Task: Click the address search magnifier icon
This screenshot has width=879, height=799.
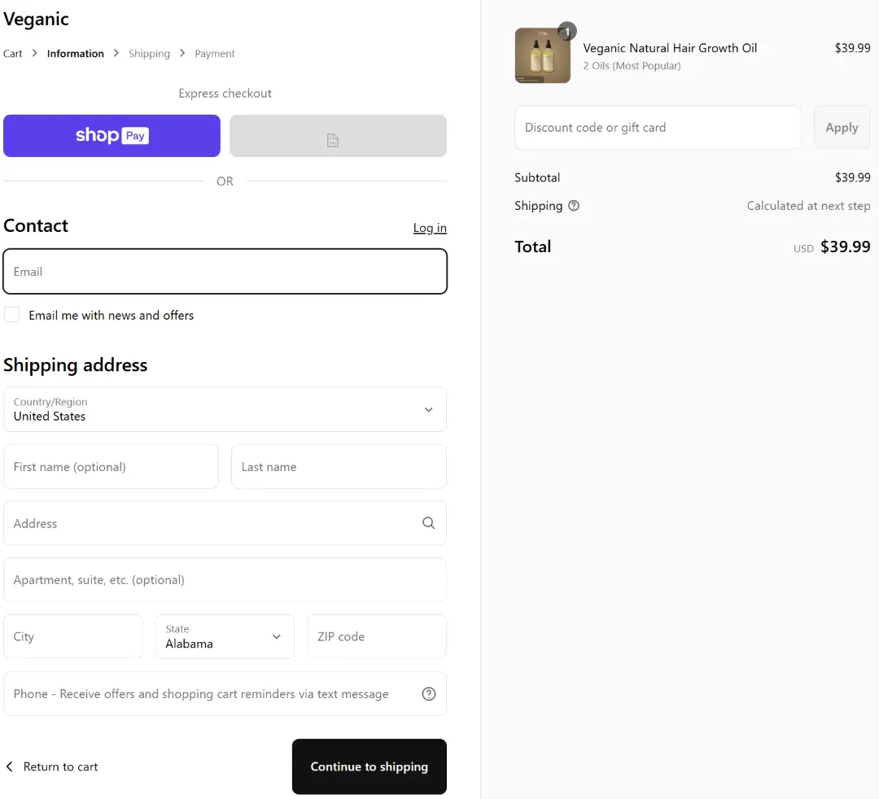Action: click(428, 523)
